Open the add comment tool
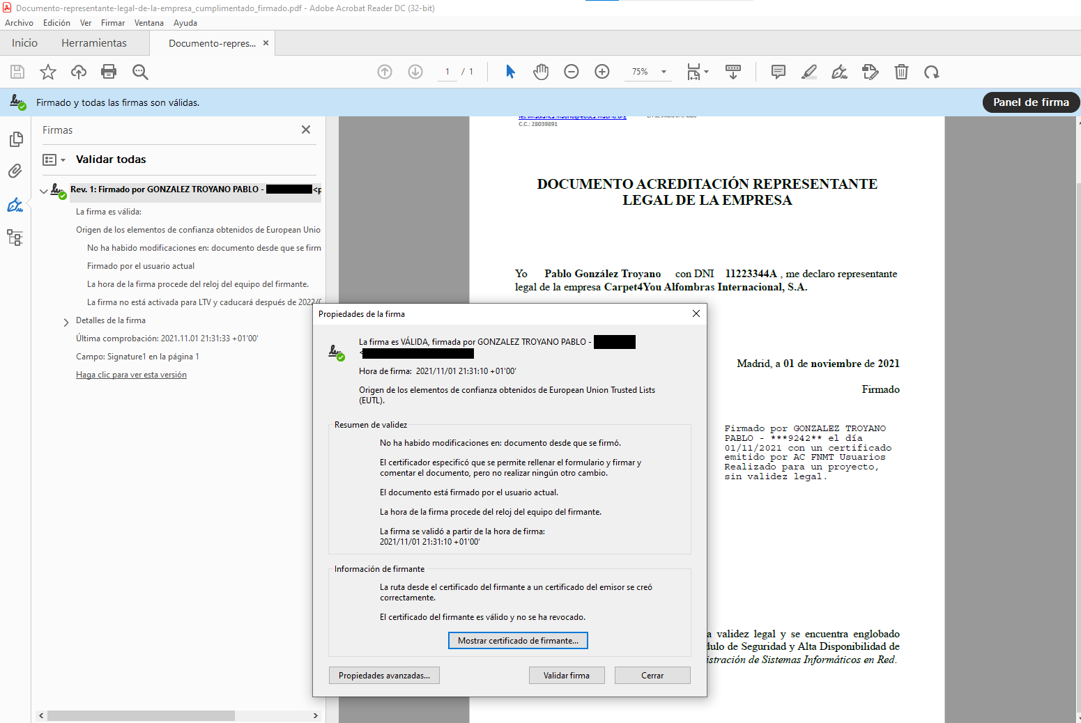The image size is (1081, 723). 779,72
